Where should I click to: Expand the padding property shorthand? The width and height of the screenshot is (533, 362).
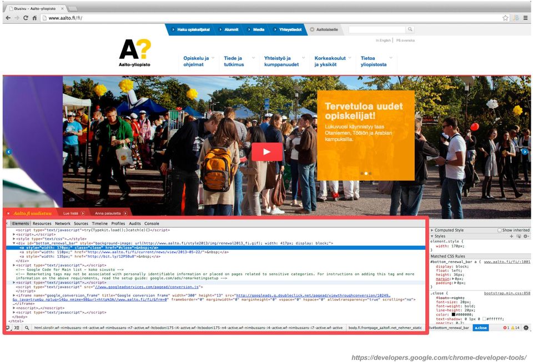point(455,283)
